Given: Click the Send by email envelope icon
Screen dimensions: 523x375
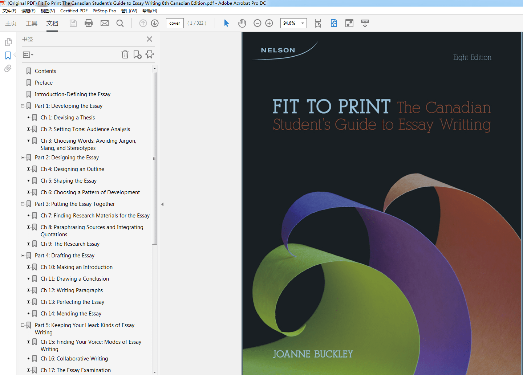Looking at the screenshot, I should (105, 23).
